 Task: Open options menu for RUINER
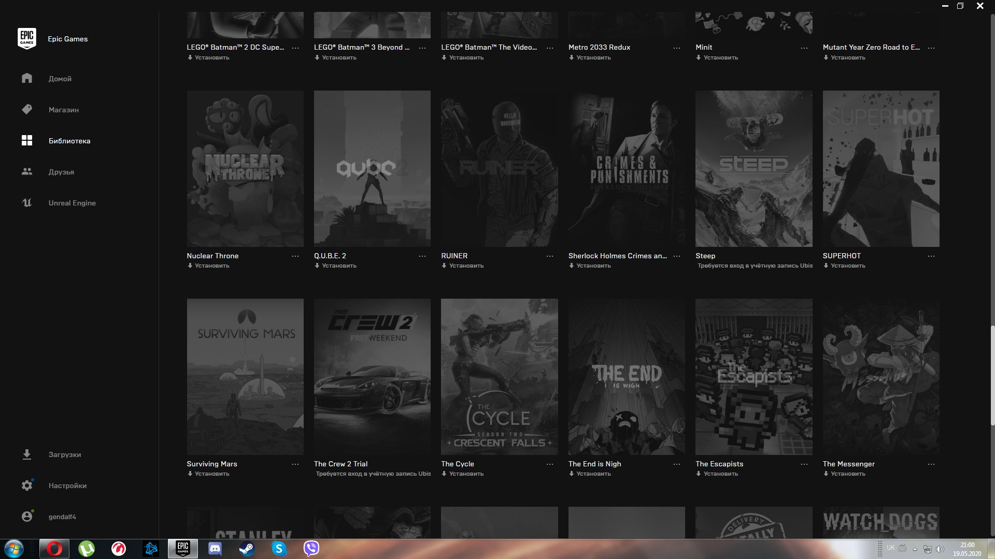point(550,256)
